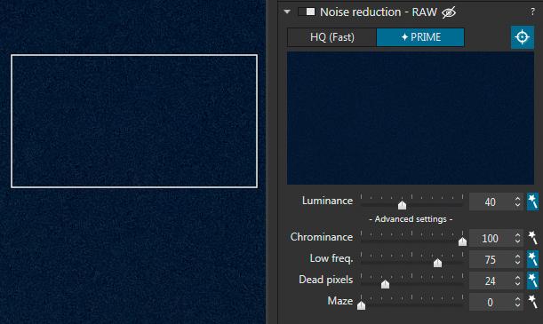Screen dimensions: 543x324
Task: Click the Dead pixels slider handle
Action: tap(385, 284)
